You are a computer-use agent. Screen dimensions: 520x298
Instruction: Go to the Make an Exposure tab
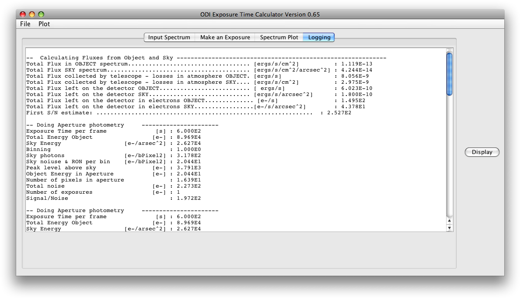[225, 38]
